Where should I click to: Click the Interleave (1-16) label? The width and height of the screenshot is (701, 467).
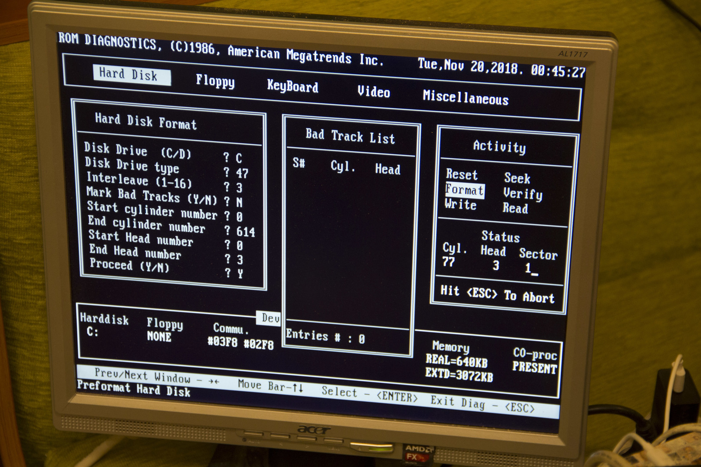click(x=139, y=180)
